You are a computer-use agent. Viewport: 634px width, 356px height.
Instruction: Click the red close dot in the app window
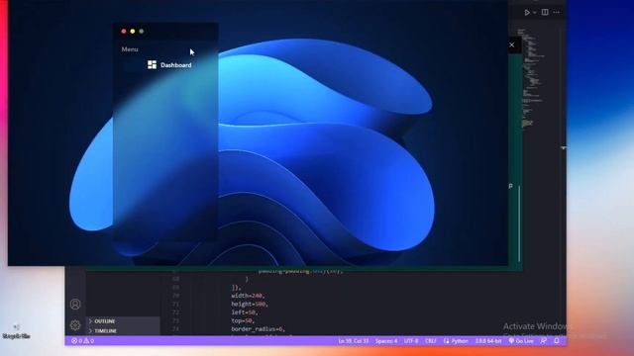(x=124, y=31)
